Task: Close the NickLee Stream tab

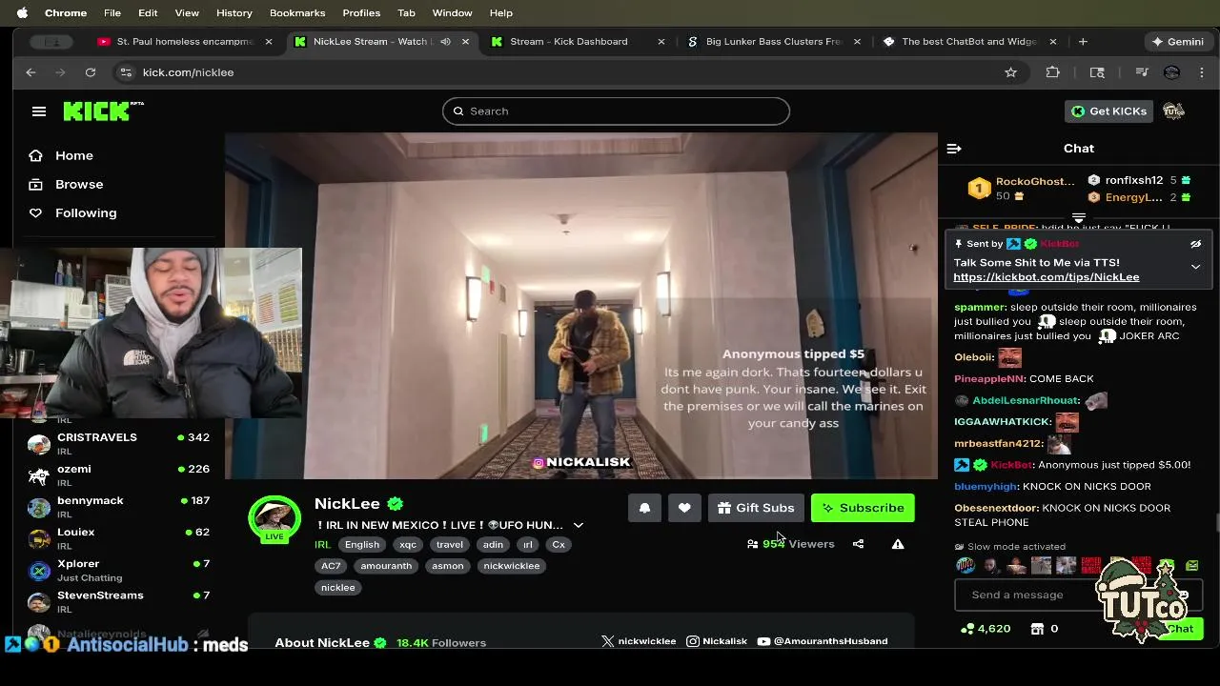Action: click(x=465, y=42)
